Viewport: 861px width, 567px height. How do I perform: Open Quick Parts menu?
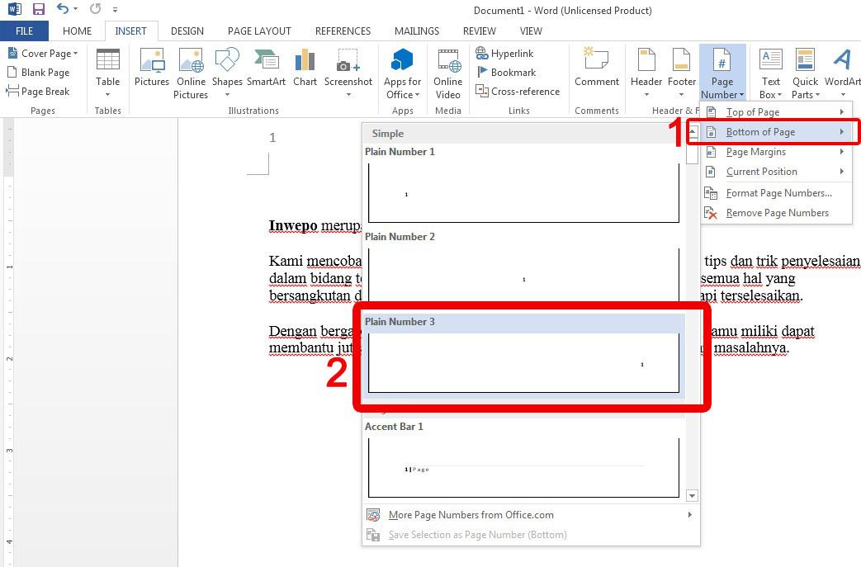click(805, 73)
